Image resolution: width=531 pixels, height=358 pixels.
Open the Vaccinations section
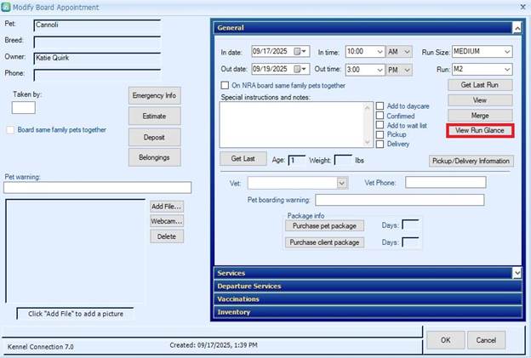[366, 299]
